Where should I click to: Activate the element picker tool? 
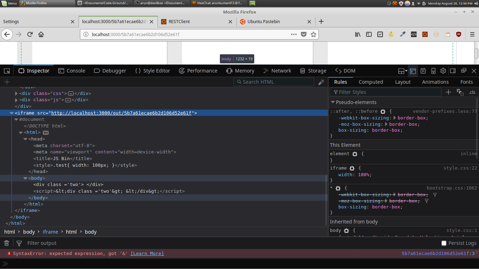7,71
